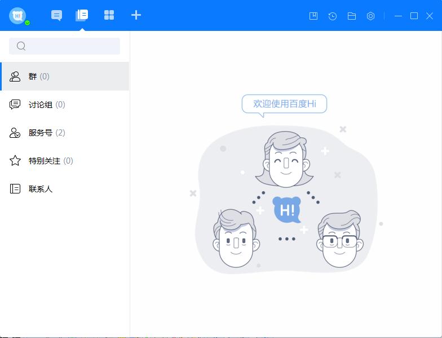
Task: Open the file folder icon
Action: tap(352, 16)
